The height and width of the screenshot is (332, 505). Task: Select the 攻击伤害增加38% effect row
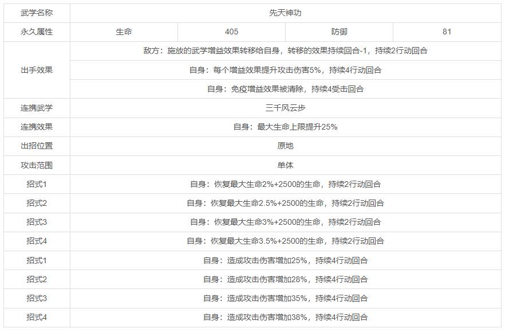(285, 317)
